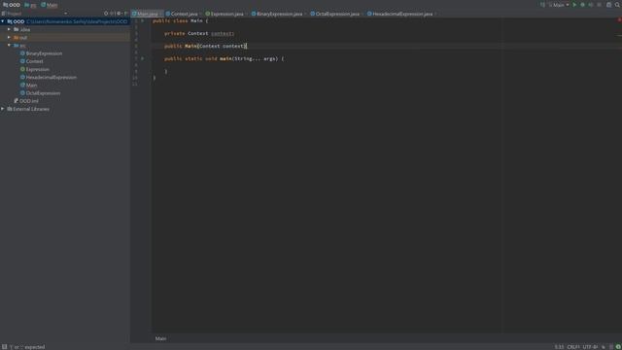The height and width of the screenshot is (350, 622).
Task: Select the .idea folder row
Action: [65, 29]
